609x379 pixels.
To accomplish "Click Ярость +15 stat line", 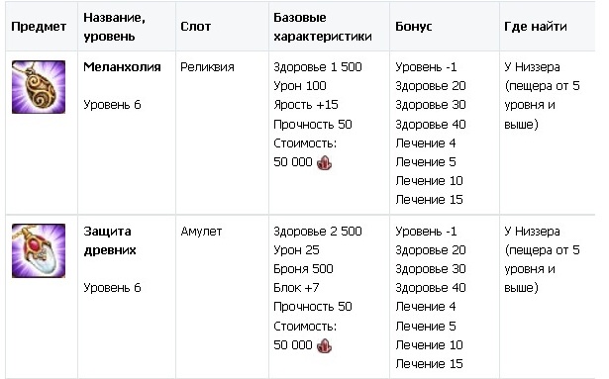I will coord(306,105).
